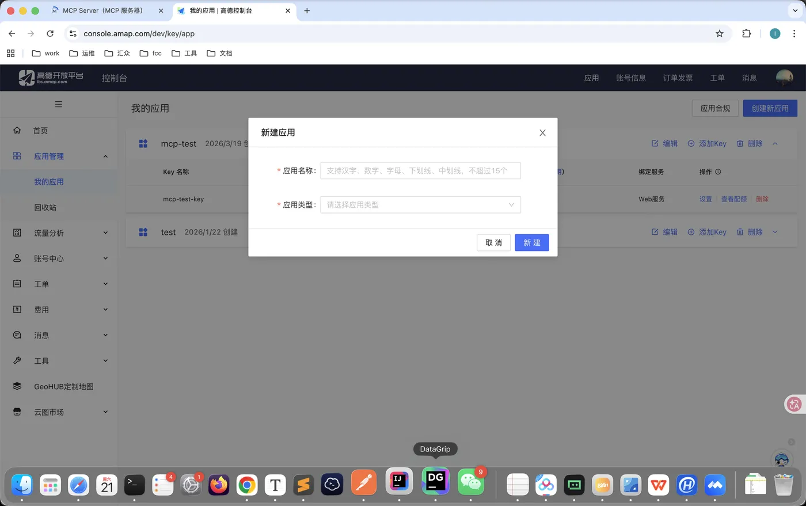The image size is (806, 506).
Task: Click the 添加Key plus icon for mcp-test
Action: click(690, 143)
